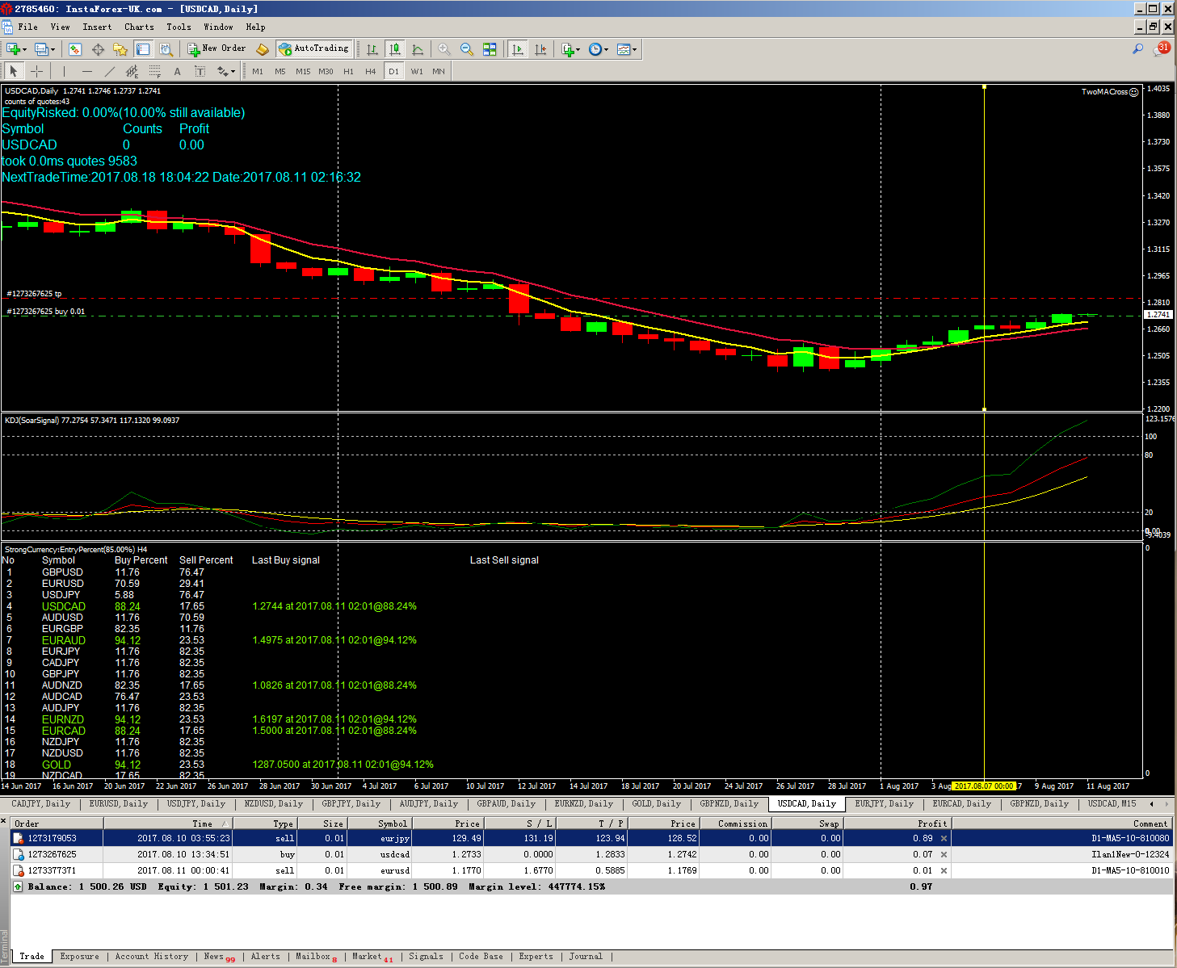
Task: Toggle Chart Shift
Action: coord(540,49)
